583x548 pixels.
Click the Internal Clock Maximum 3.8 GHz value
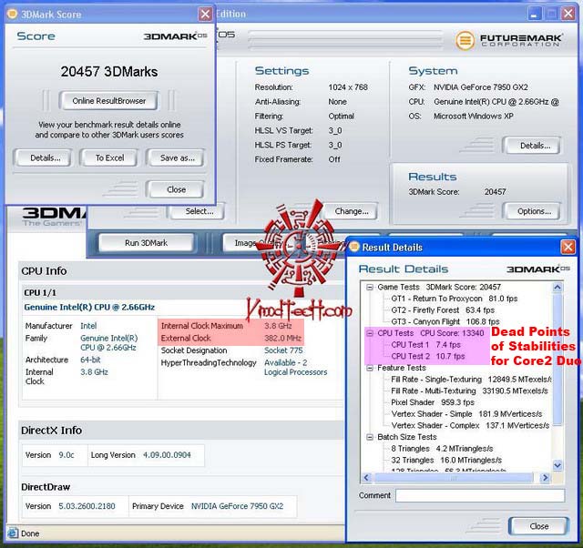278,326
